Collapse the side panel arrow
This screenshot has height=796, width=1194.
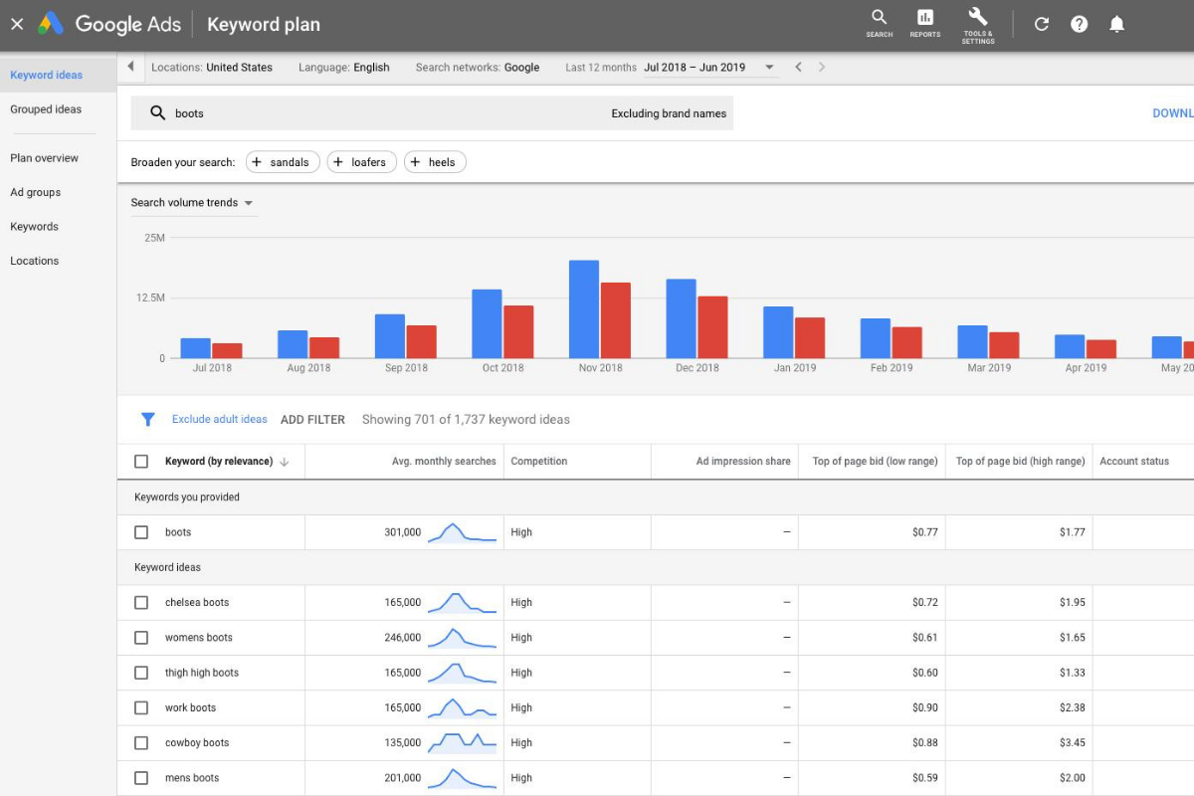[x=130, y=67]
